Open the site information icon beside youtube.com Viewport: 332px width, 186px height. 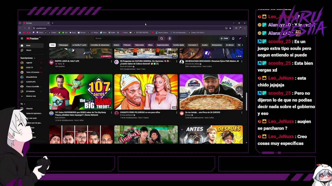34,28
